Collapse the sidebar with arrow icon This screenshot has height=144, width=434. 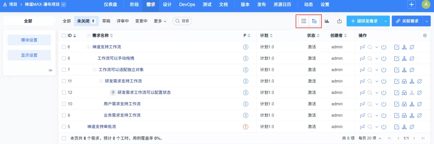(x=50, y=70)
